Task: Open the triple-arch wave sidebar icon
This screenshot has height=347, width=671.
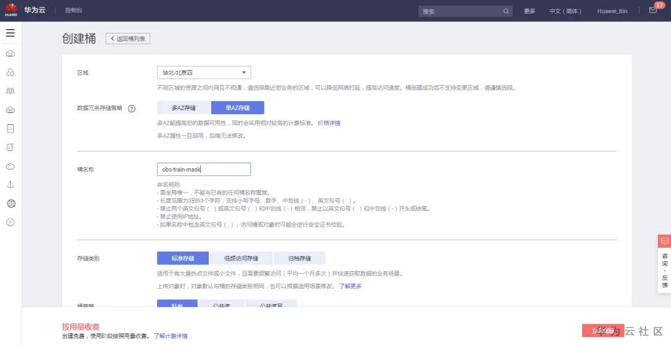Action: pyautogui.click(x=11, y=91)
